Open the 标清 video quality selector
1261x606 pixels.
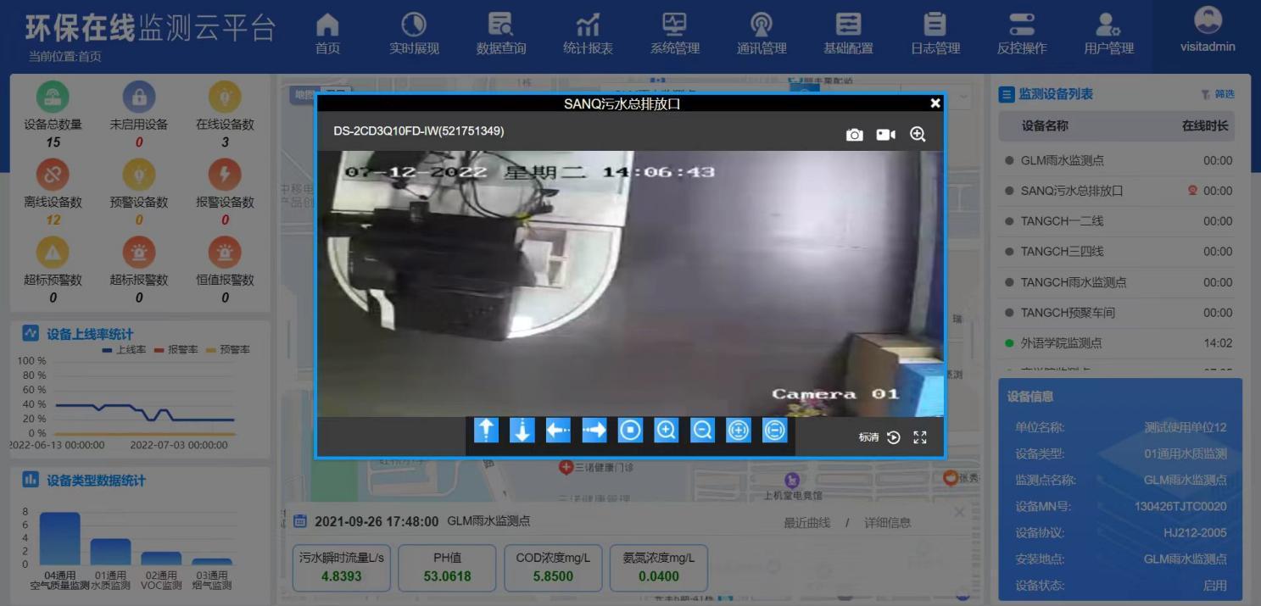pyautogui.click(x=868, y=437)
